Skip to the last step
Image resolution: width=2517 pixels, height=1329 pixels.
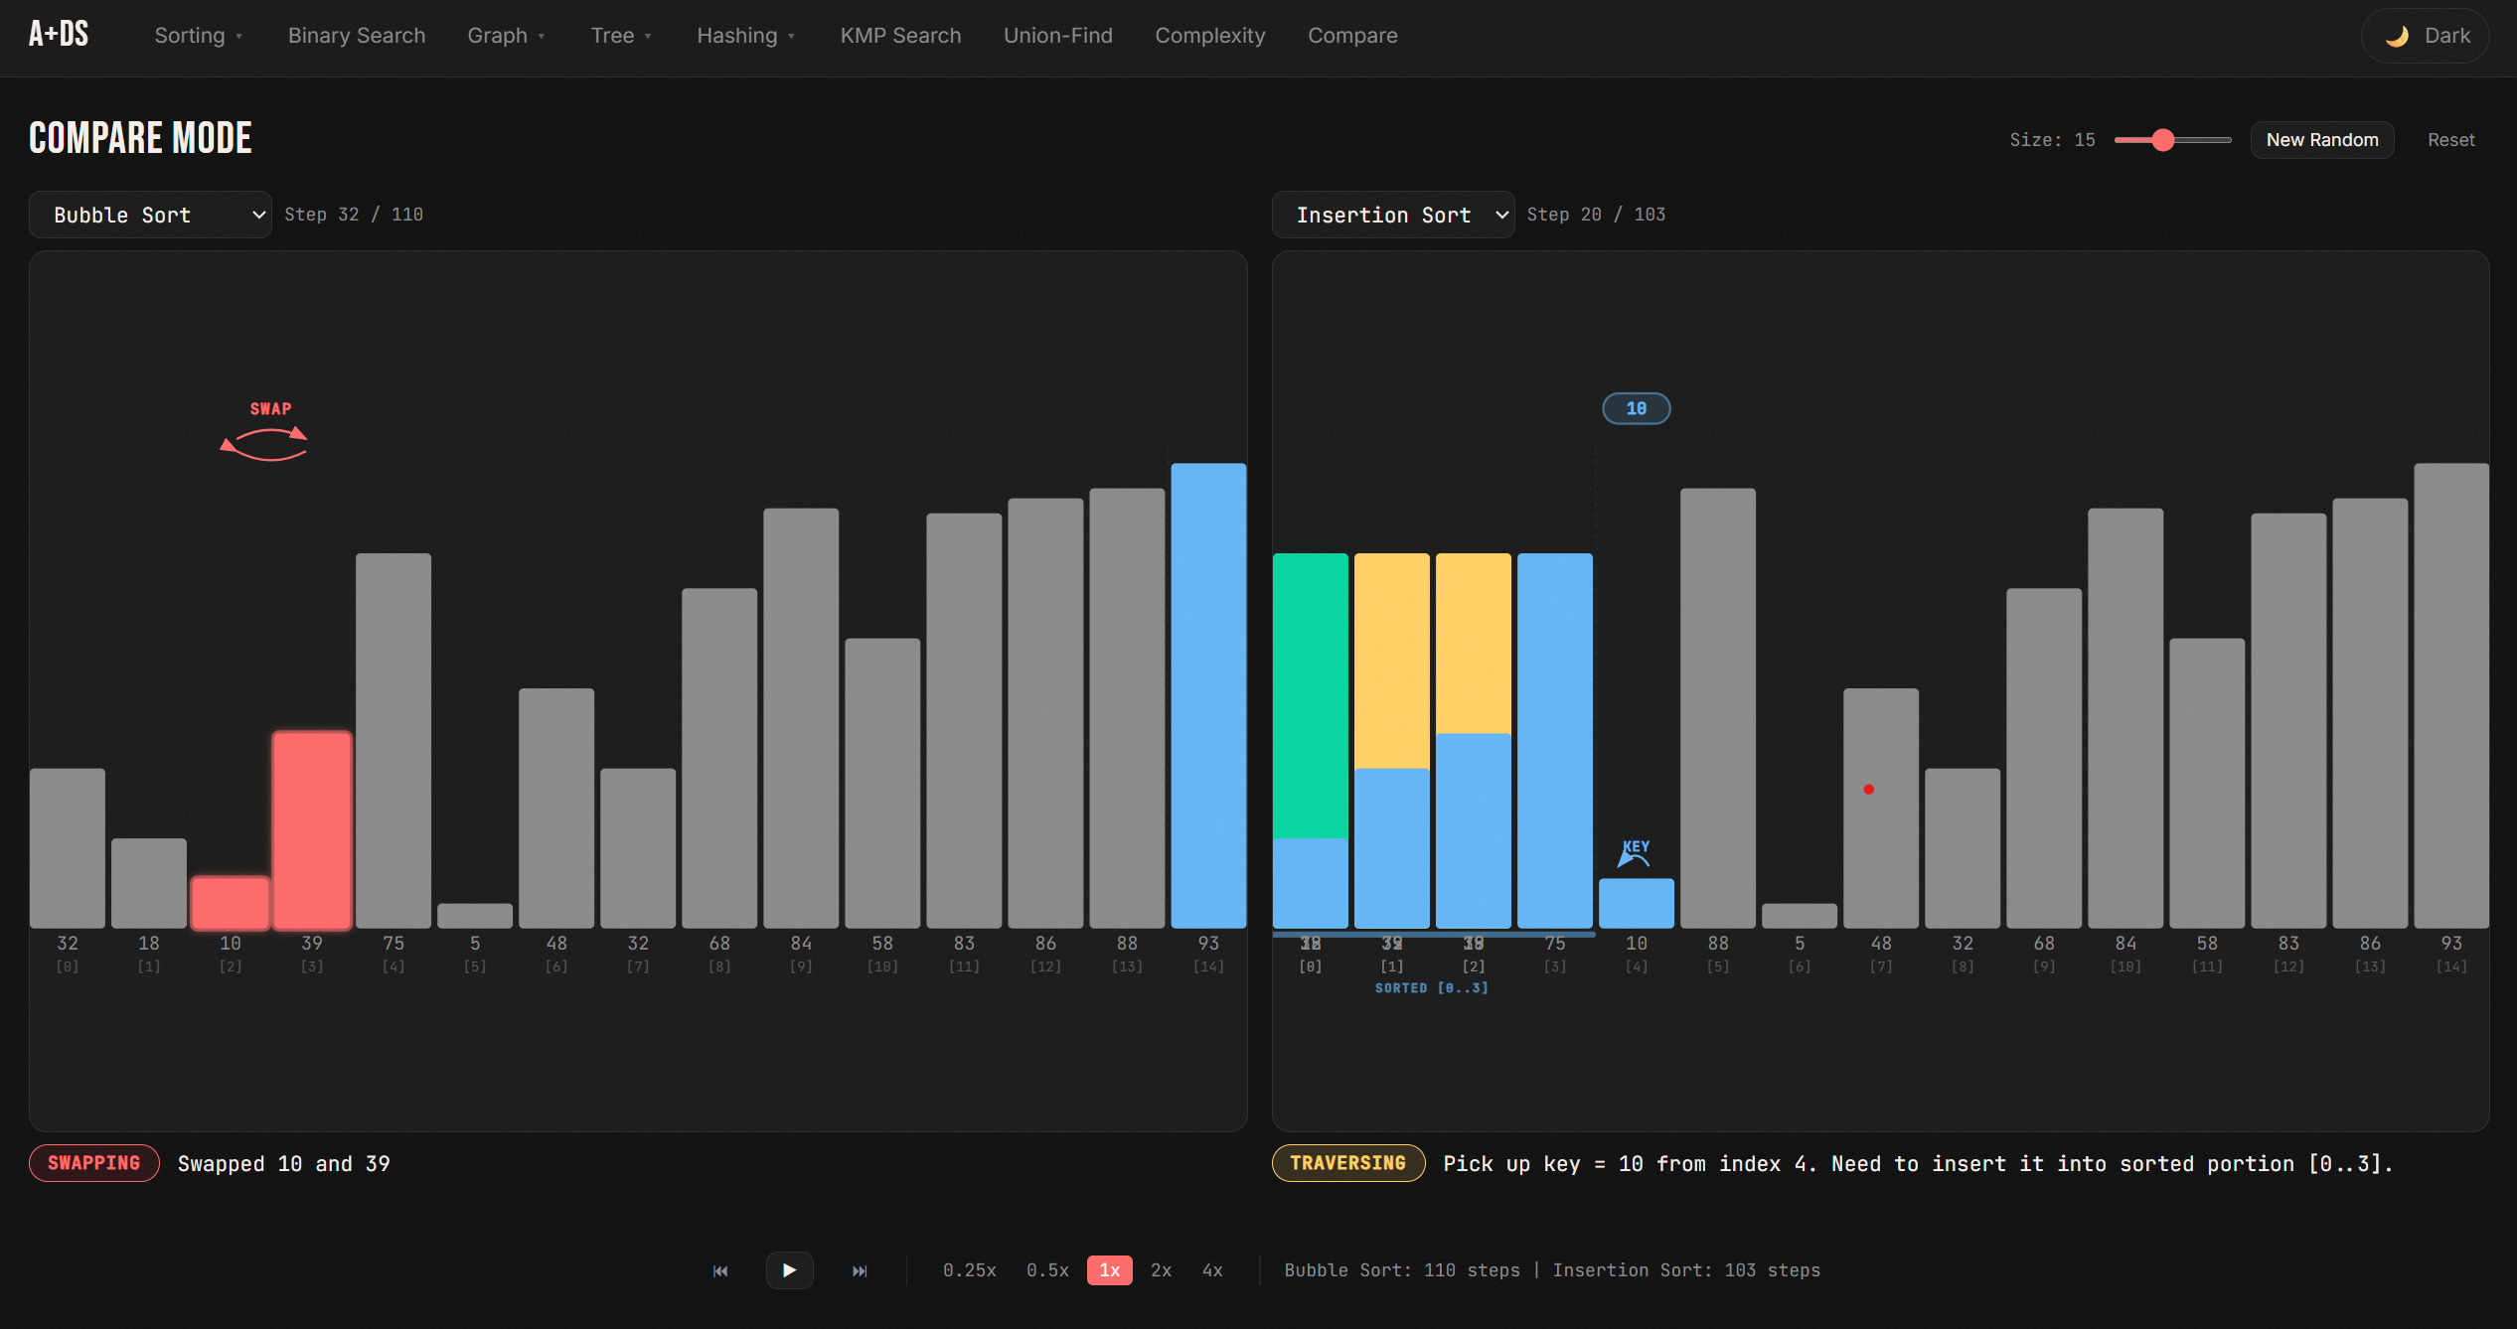click(859, 1270)
